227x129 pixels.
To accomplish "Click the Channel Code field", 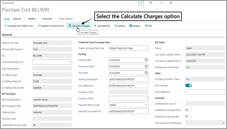I will 52,119.
